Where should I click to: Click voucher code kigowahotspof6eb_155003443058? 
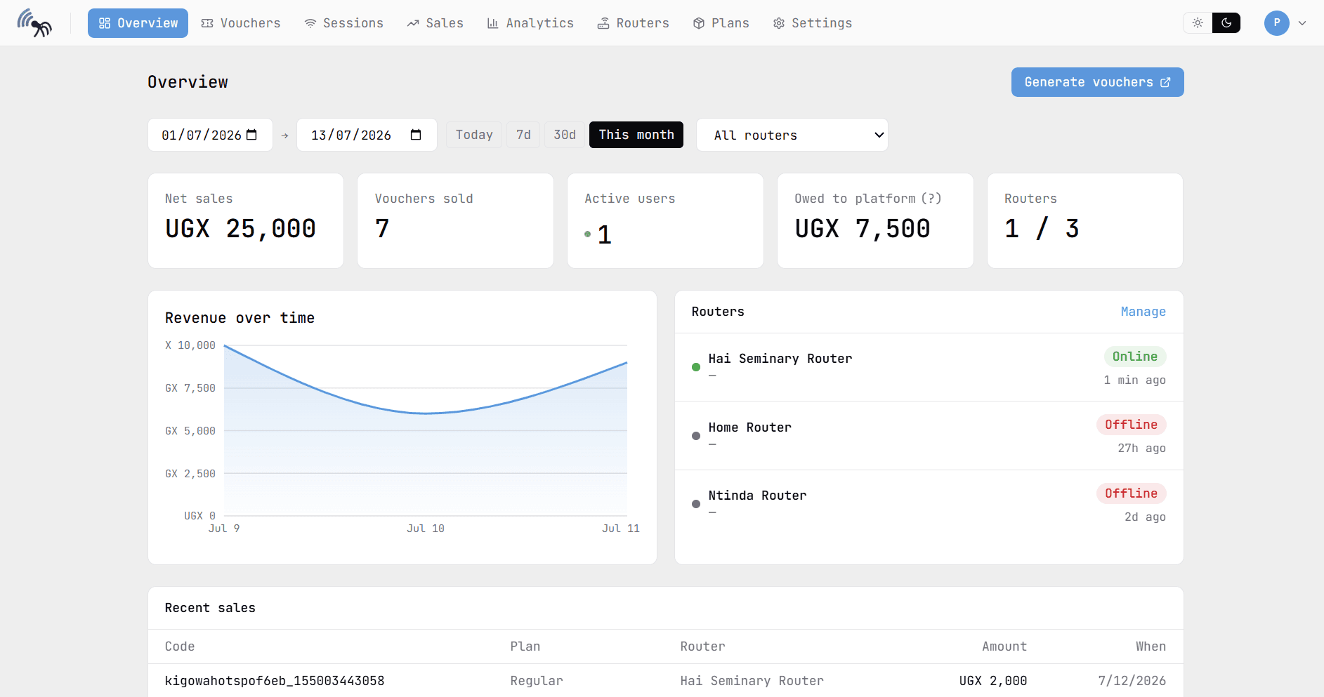pos(275,681)
